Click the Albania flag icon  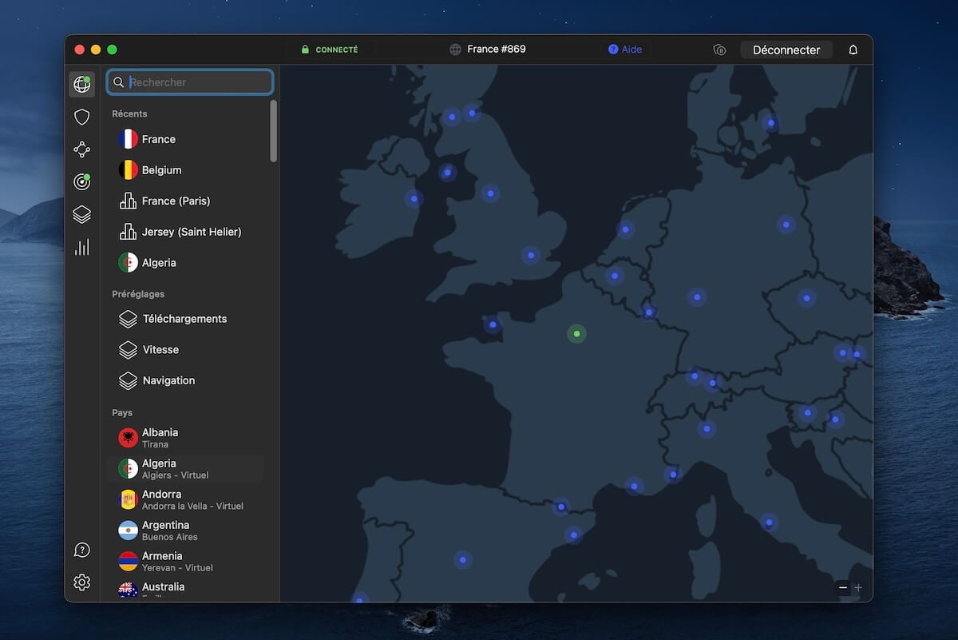(x=128, y=438)
